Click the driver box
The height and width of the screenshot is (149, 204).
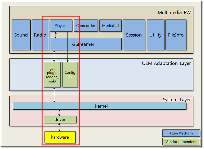(60, 120)
